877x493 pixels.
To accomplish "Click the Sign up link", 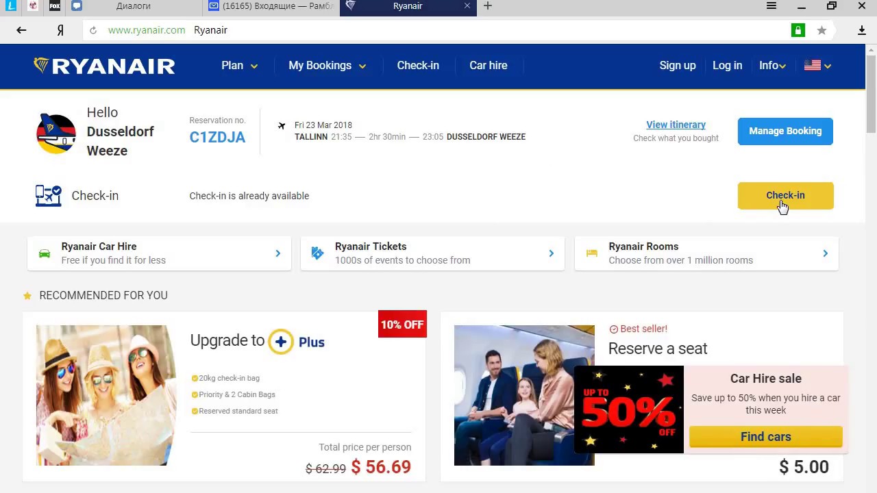I will click(x=678, y=66).
